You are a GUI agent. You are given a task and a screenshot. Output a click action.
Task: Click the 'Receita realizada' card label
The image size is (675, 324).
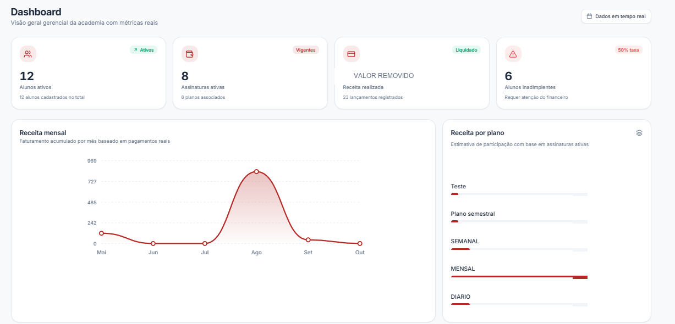point(363,87)
